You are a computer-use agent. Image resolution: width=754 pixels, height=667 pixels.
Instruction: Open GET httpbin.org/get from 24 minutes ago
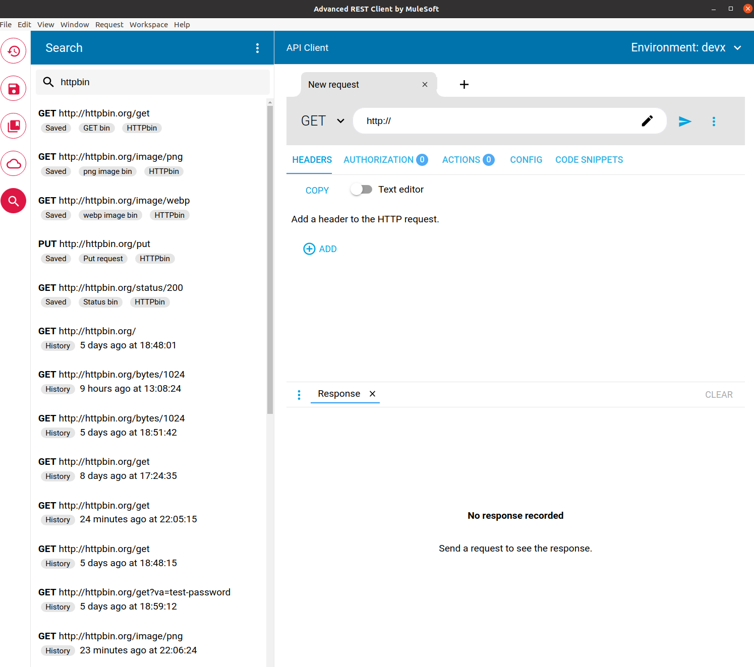(149, 512)
